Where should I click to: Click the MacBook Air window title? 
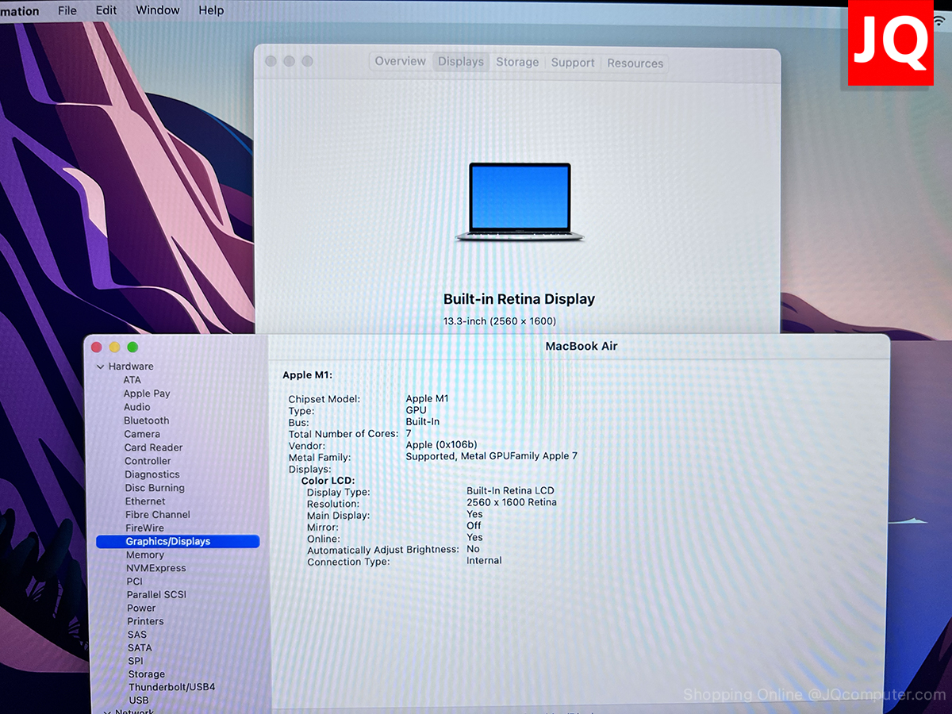(x=582, y=347)
